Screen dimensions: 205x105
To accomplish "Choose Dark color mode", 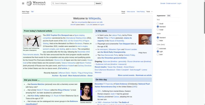I will coord(158,54).
